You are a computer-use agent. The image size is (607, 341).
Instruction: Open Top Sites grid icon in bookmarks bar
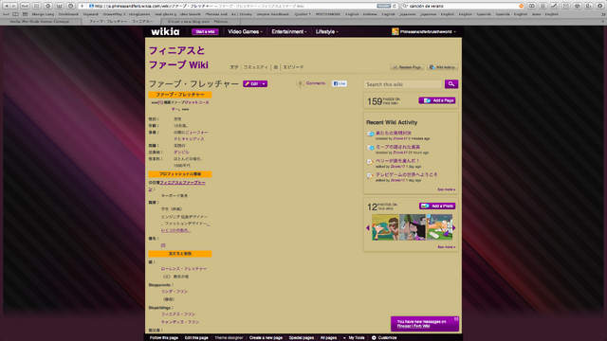point(26,14)
